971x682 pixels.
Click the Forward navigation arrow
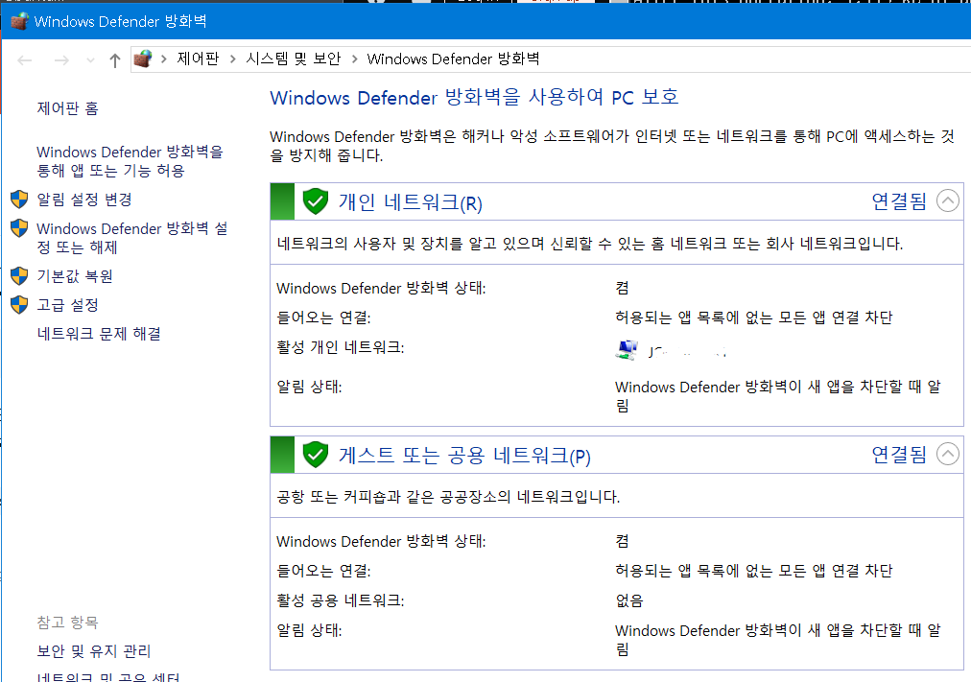point(61,60)
